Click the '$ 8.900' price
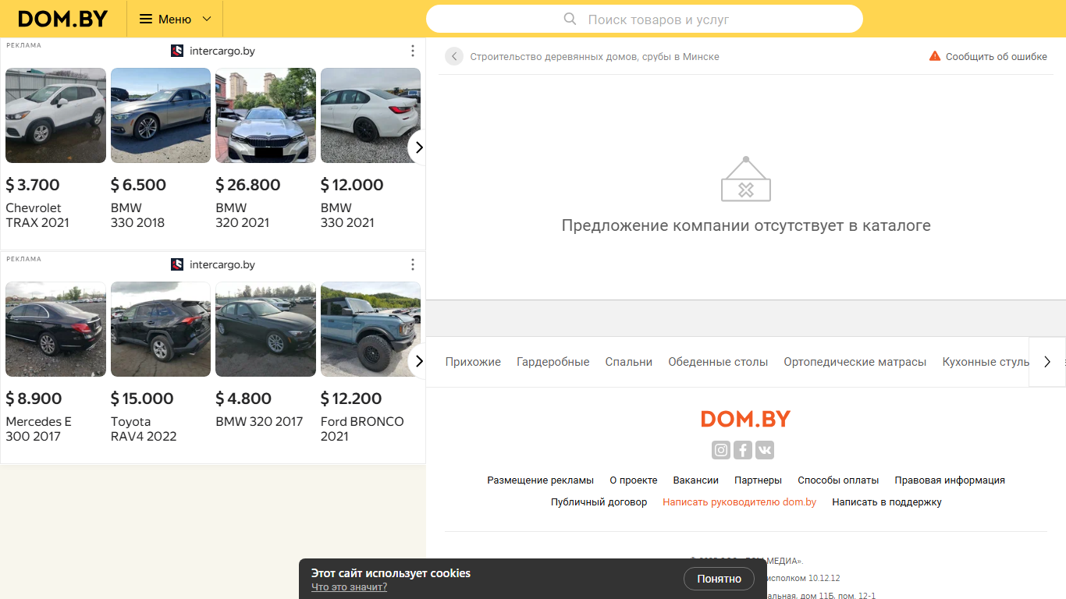The width and height of the screenshot is (1066, 599). coord(34,399)
